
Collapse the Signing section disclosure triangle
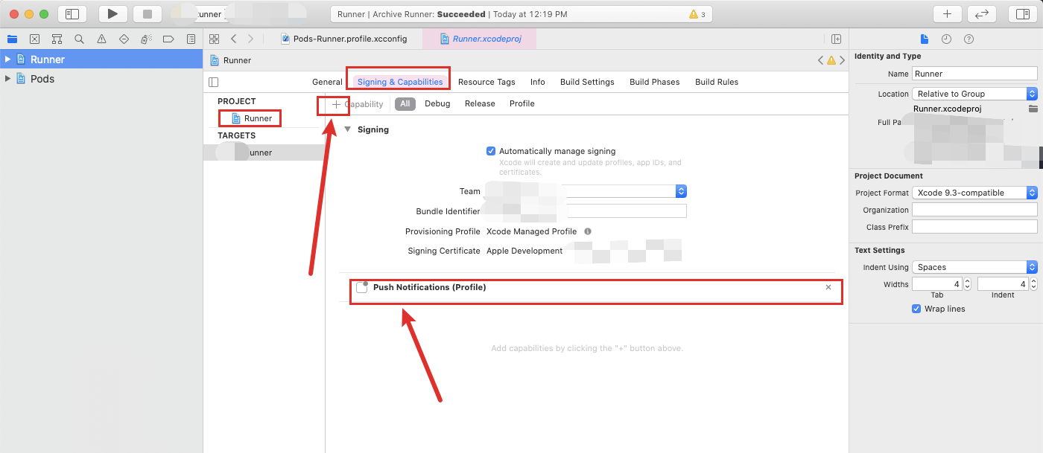[347, 129]
